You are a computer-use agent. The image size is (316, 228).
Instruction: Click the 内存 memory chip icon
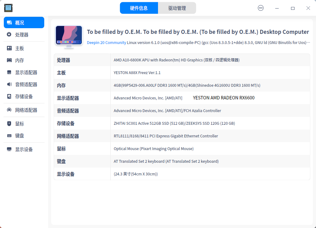pyautogui.click(x=9, y=60)
